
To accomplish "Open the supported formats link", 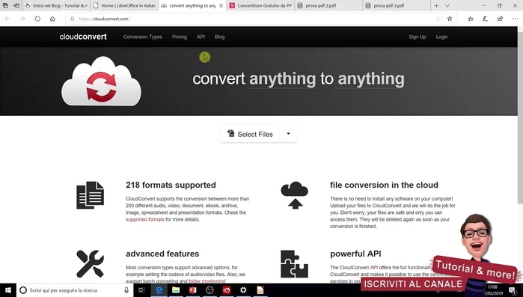I will click(144, 219).
